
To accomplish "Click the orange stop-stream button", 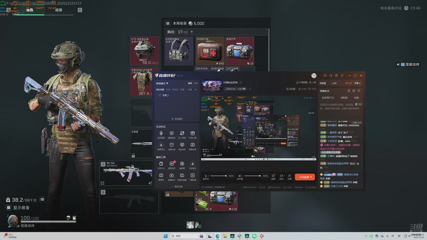I will [305, 177].
